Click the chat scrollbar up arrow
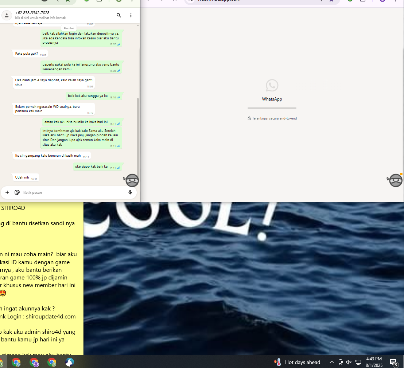 138,25
